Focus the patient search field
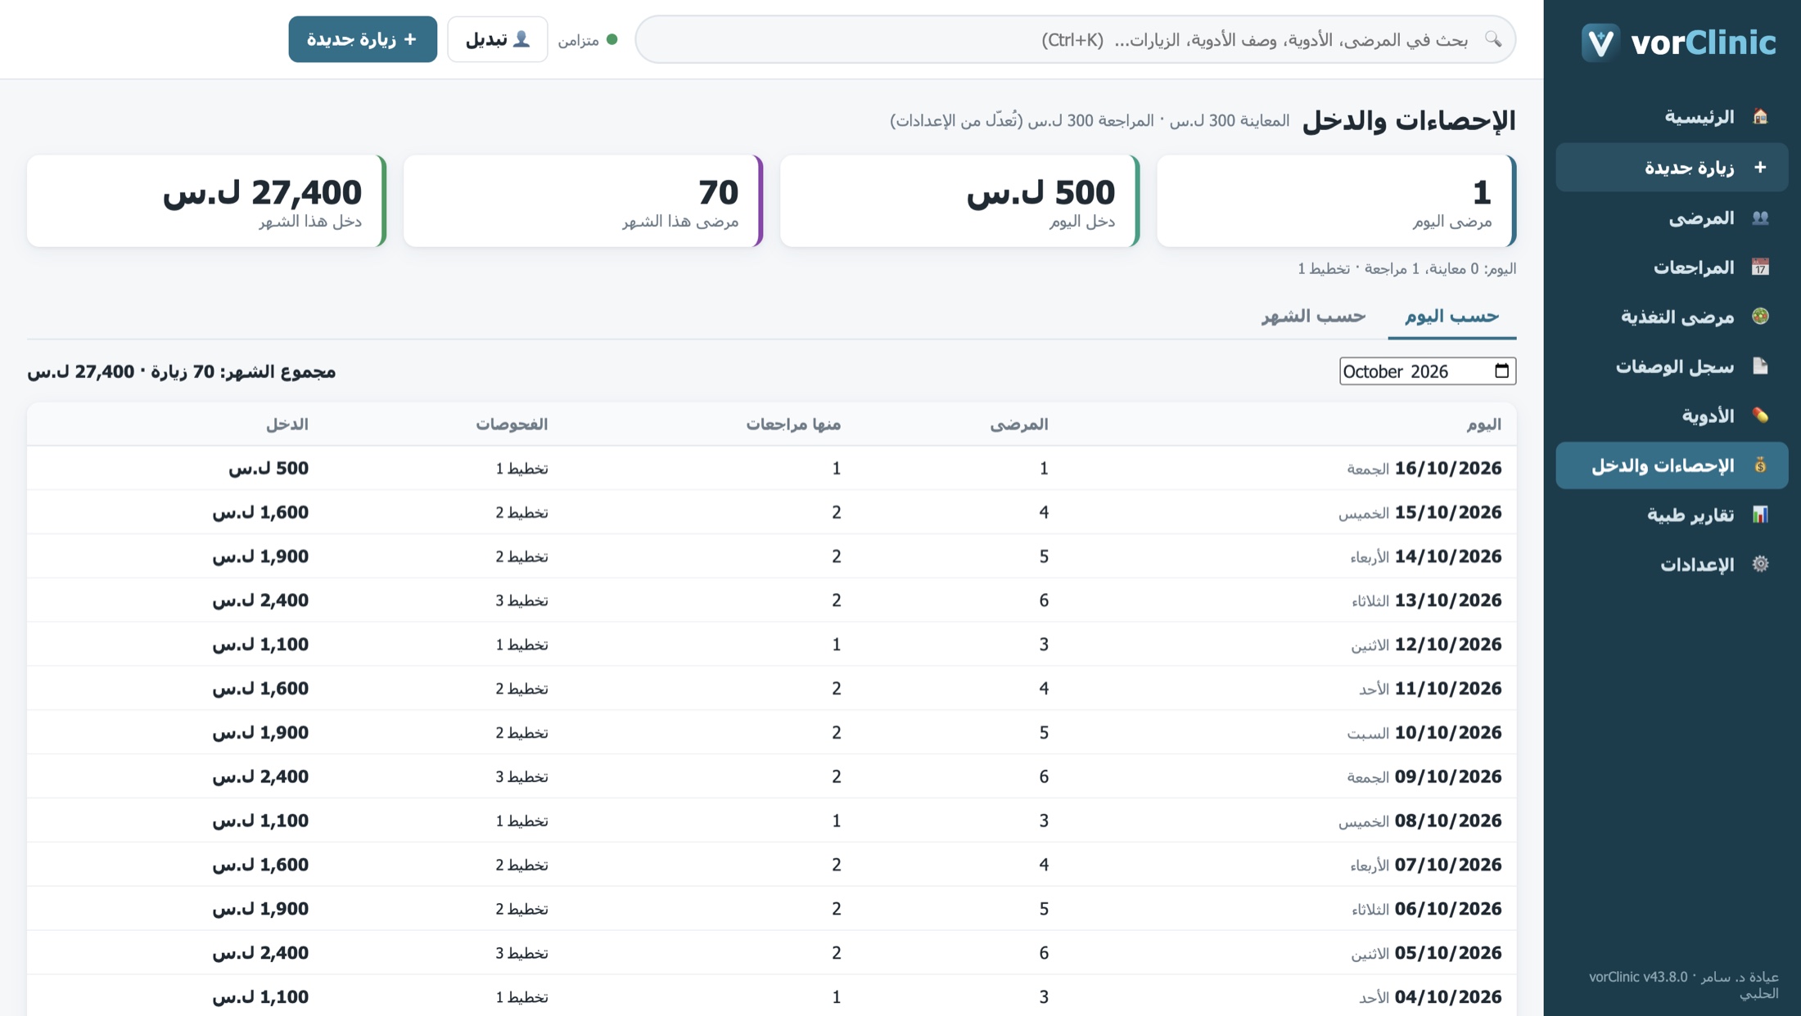1801x1016 pixels. [x=1075, y=39]
